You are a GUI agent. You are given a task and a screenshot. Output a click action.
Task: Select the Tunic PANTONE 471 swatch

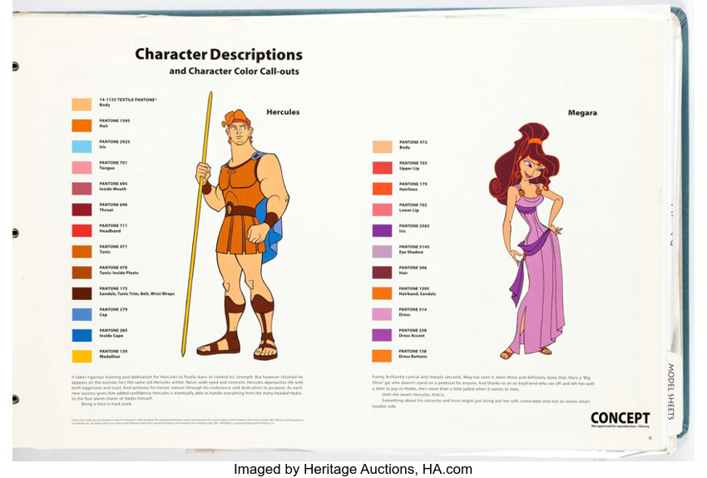82,251
